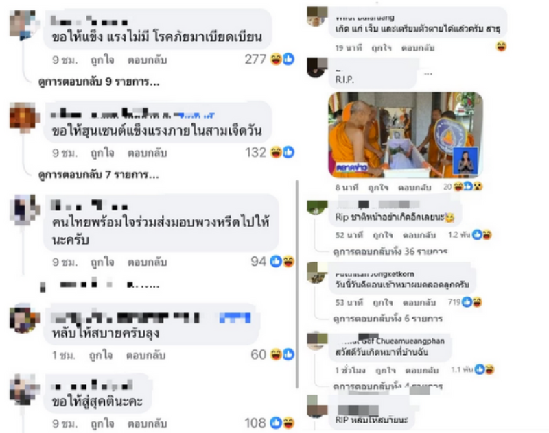Click laughing reaction on 19 นาที comment

(x=502, y=47)
